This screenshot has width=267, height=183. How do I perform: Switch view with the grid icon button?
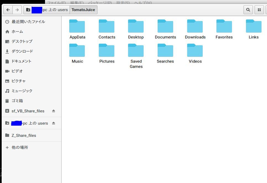coord(259,10)
